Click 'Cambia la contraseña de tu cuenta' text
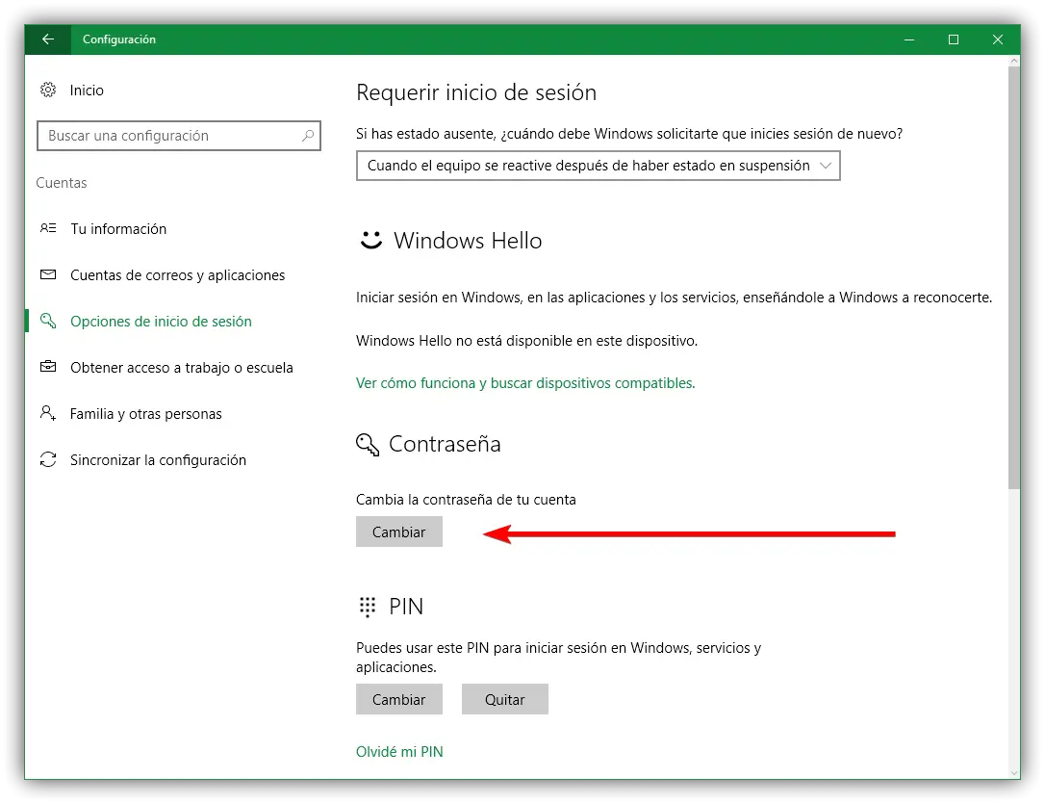This screenshot has width=1045, height=804. tap(466, 500)
